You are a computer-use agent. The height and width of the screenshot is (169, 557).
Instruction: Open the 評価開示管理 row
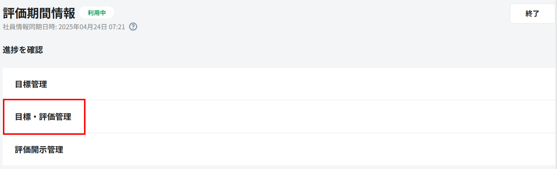tap(39, 150)
